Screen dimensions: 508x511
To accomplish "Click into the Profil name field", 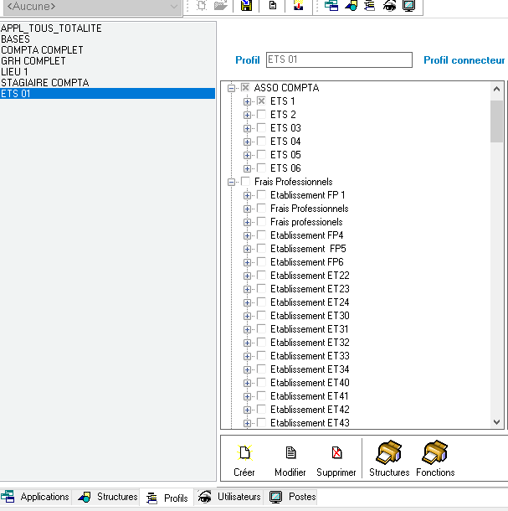I will (338, 60).
